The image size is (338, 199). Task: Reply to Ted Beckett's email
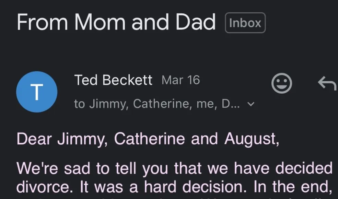click(327, 84)
